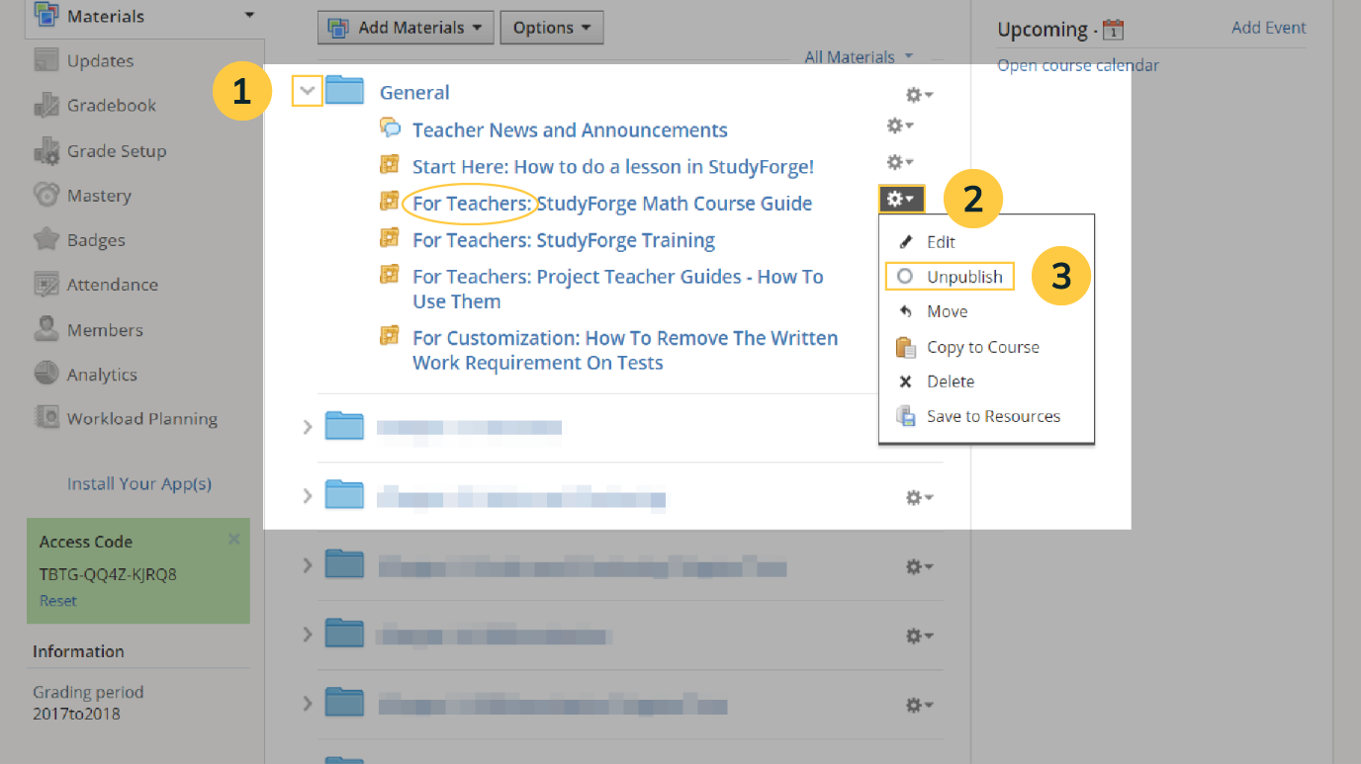Go to Analytics in sidebar
This screenshot has height=764, width=1361.
pyautogui.click(x=102, y=374)
